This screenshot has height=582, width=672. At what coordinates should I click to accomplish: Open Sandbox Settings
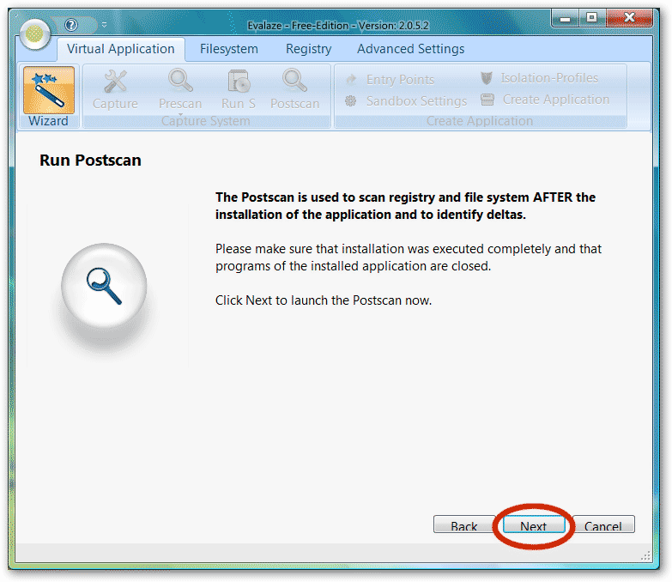point(406,101)
